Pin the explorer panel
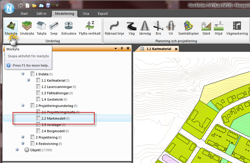 coord(122,48)
